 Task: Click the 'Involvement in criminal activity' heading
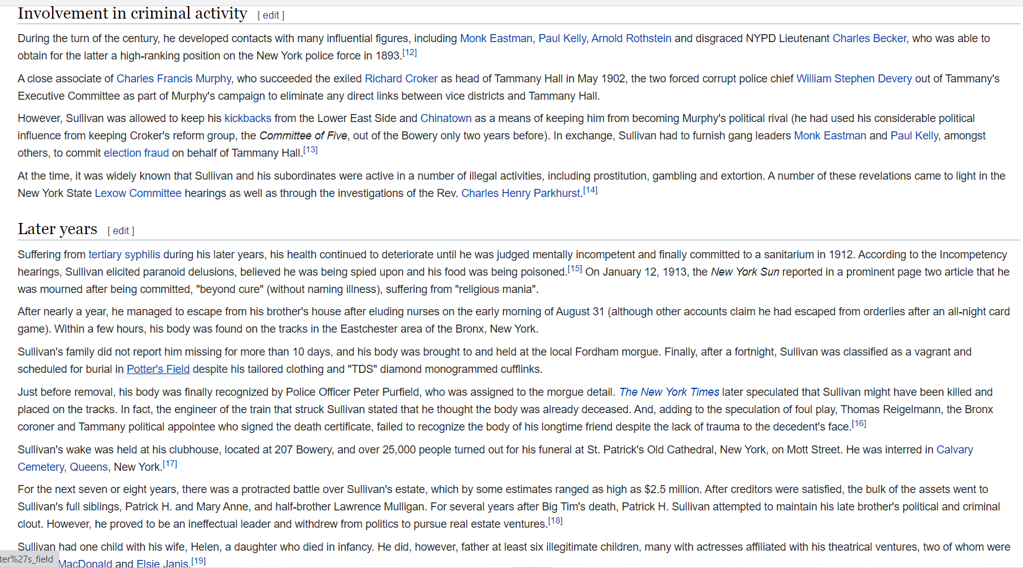point(133,13)
